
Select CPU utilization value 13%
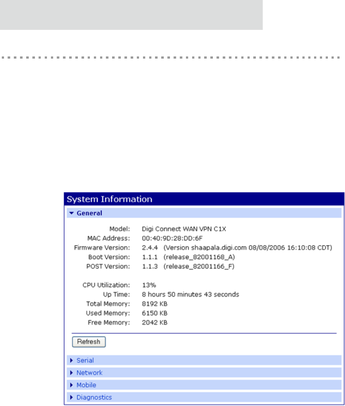pyautogui.click(x=149, y=285)
